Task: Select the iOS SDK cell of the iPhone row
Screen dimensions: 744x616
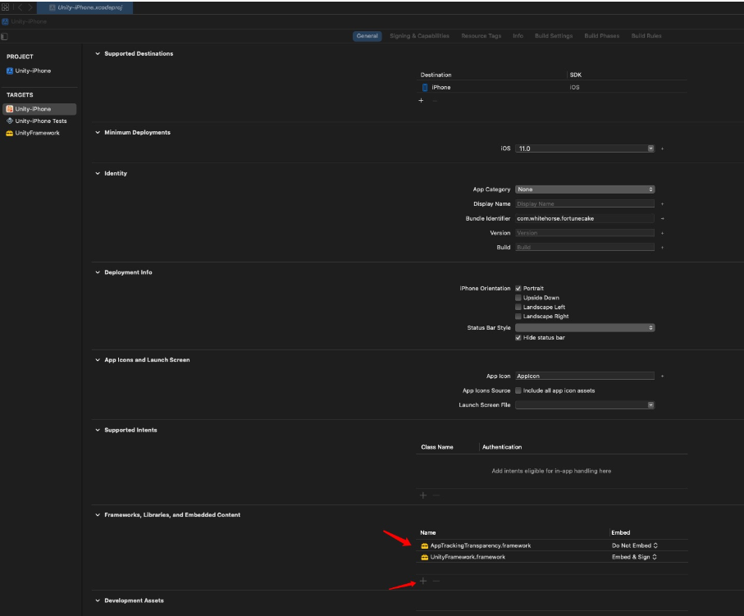Action: coord(574,87)
